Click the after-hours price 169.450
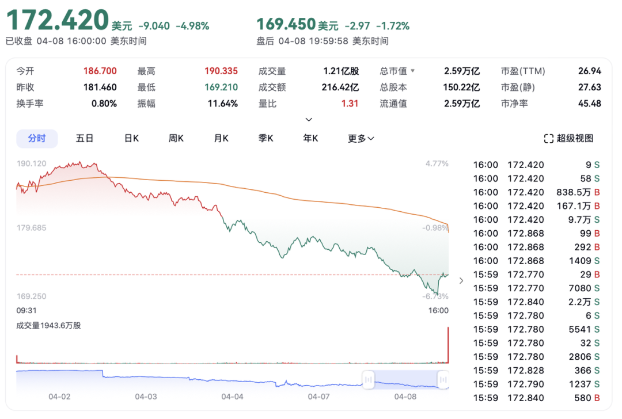Viewport: 622px width, 419px height. tap(286, 24)
